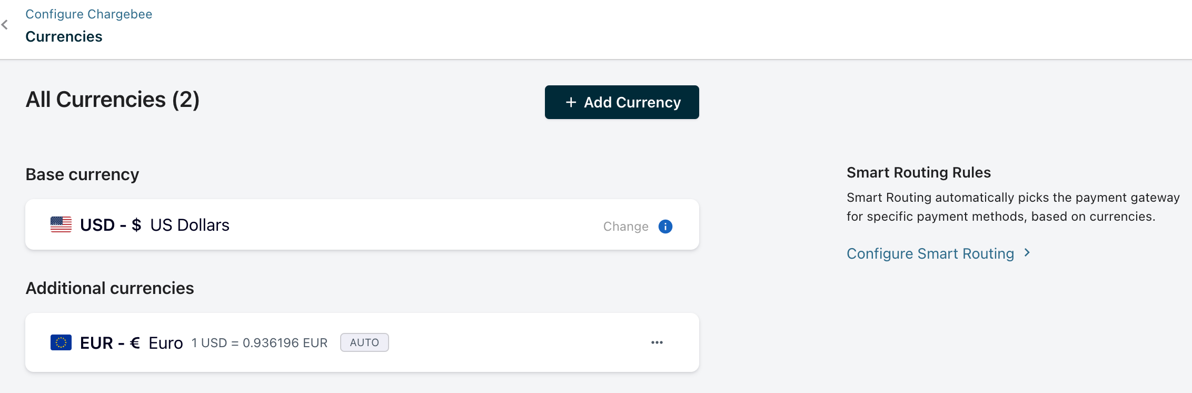Click the Currencies page title
1192x393 pixels.
tap(64, 37)
